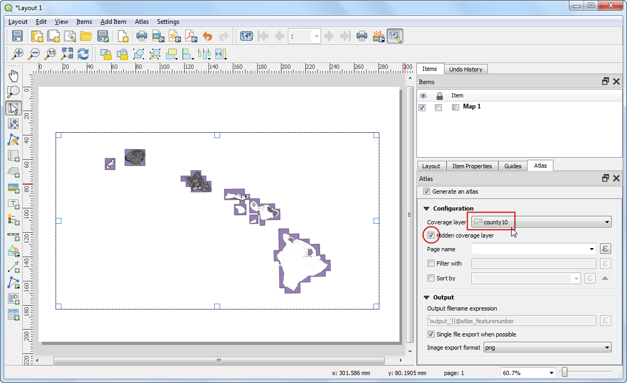Screen dimensions: 627x383
Task: Open the Coverage layer dropdown
Action: tap(541, 222)
